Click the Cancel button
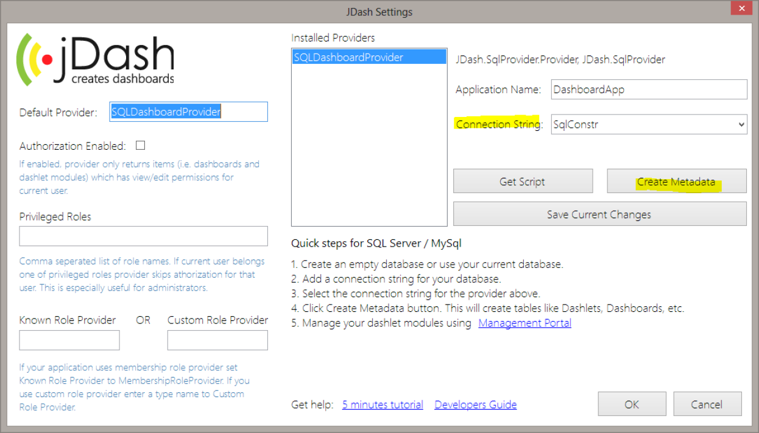 pyautogui.click(x=707, y=404)
